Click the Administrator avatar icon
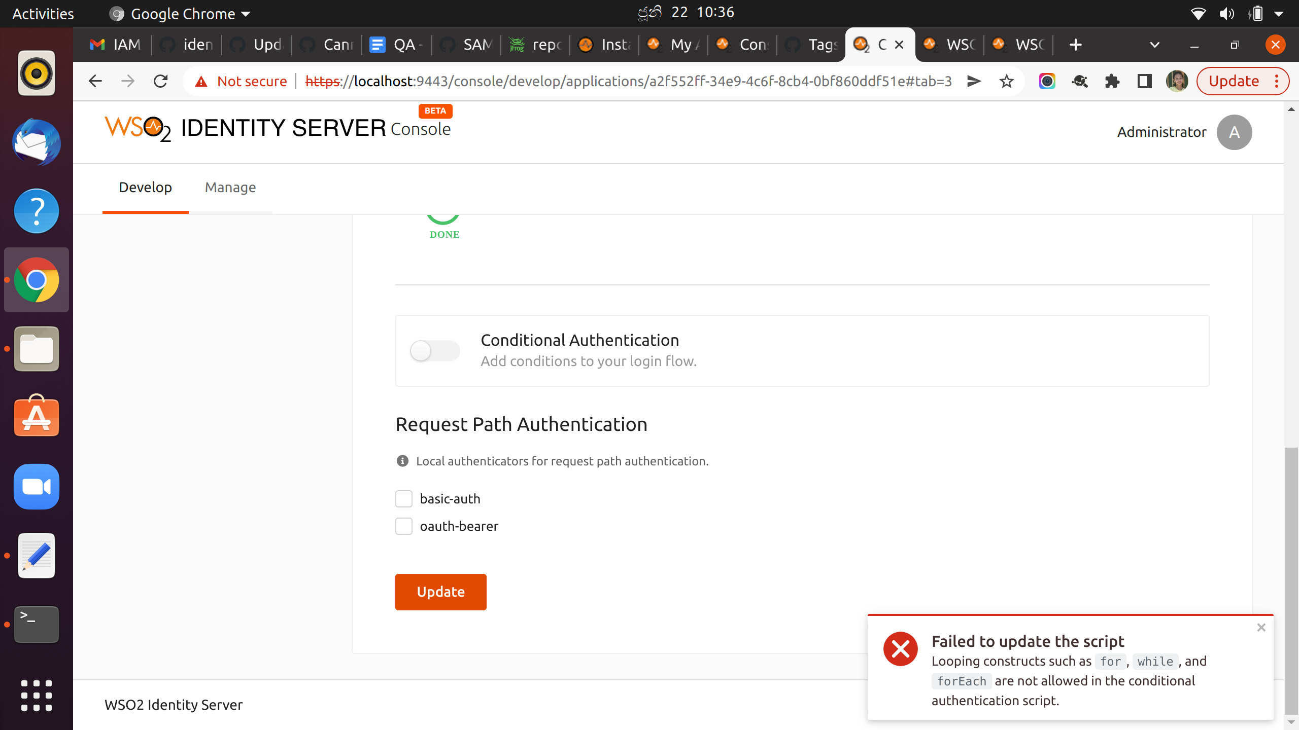 (x=1234, y=132)
